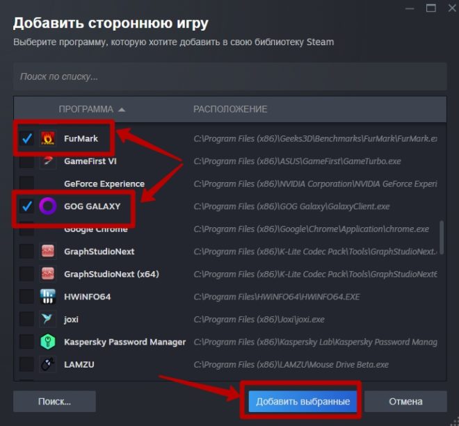Viewport: 459px width, 426px height.
Task: Tick the HWiNFO64 checkbox
Action: (x=27, y=297)
